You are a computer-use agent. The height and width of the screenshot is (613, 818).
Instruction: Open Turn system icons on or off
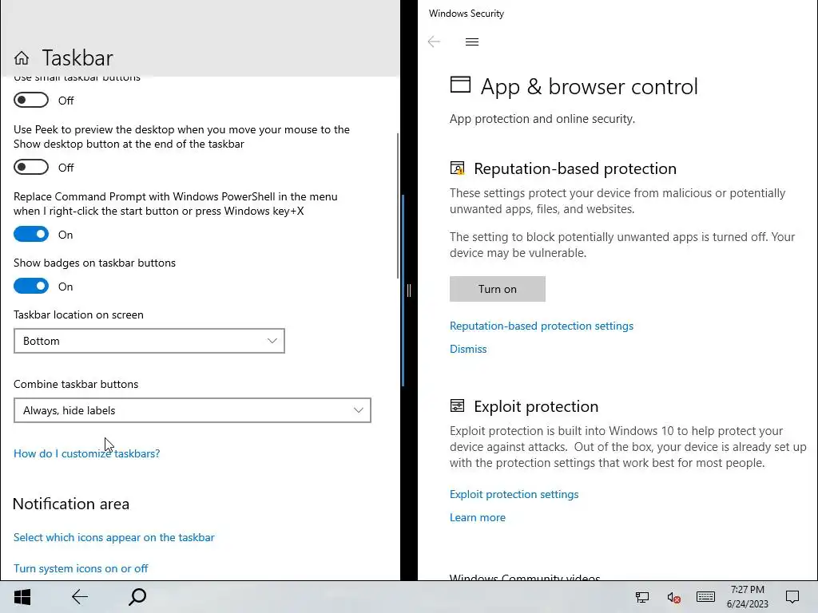81,568
